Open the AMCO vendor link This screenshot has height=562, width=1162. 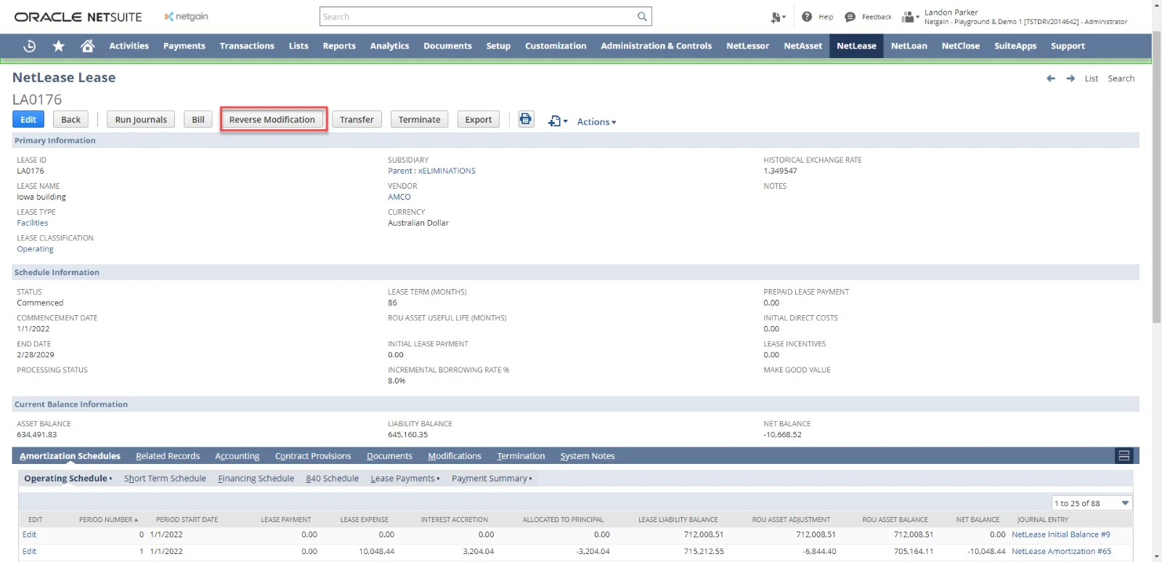coord(399,197)
